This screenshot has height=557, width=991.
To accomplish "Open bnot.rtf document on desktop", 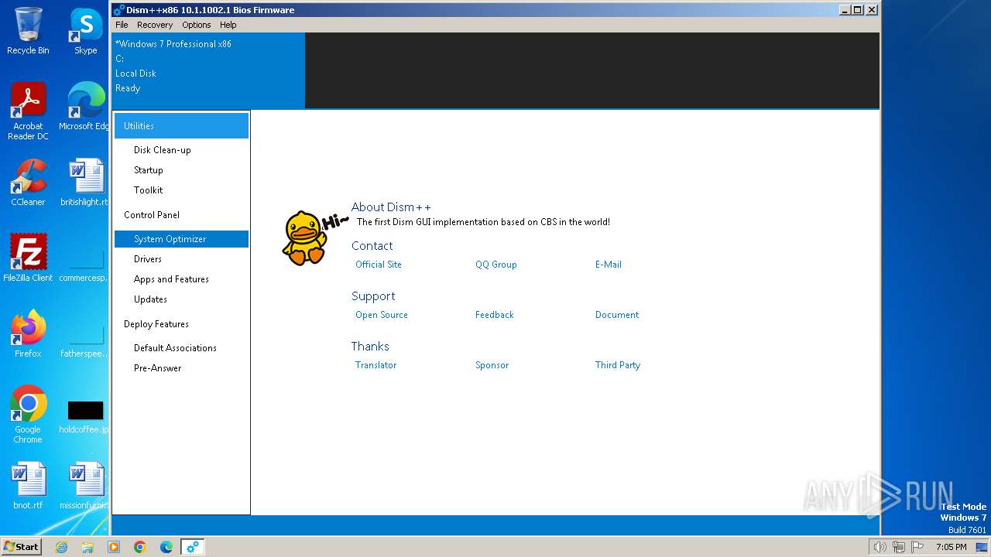I will click(28, 486).
